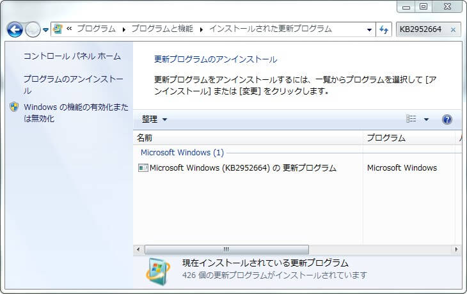The image size is (467, 294).
Task: Collapse the Microsoft Windows (1) group
Action: [x=182, y=152]
